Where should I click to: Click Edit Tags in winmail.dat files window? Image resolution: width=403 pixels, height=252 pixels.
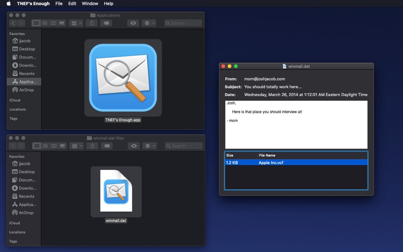107,146
